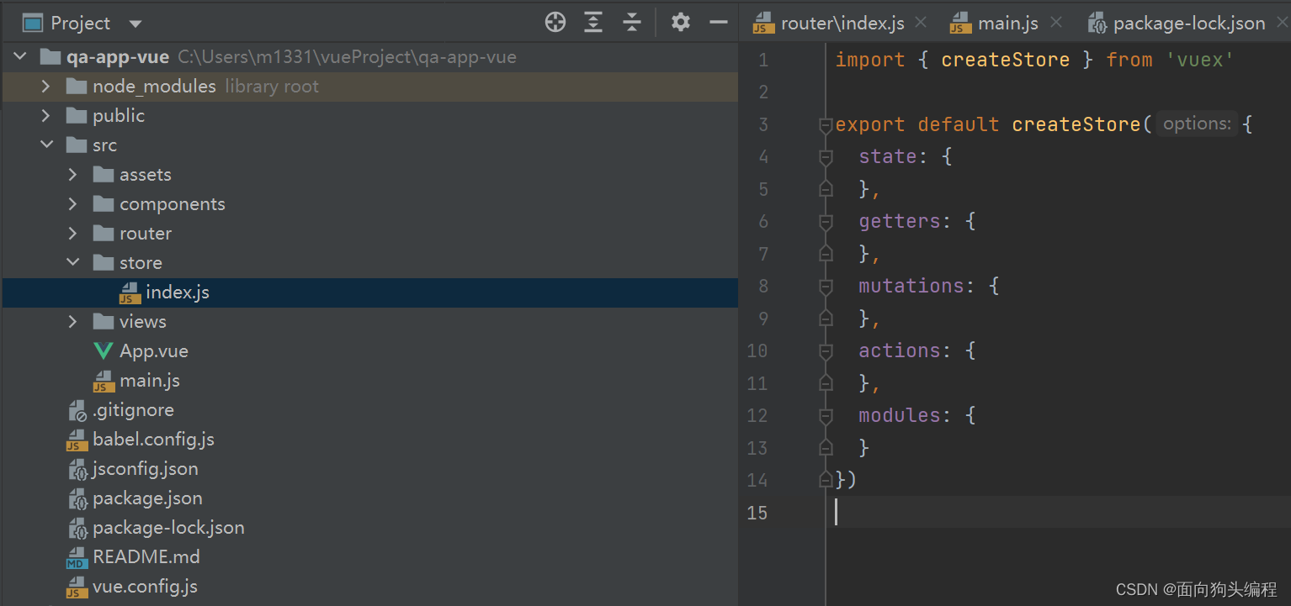Image resolution: width=1291 pixels, height=606 pixels.
Task: Expand the components folder
Action: tap(73, 204)
